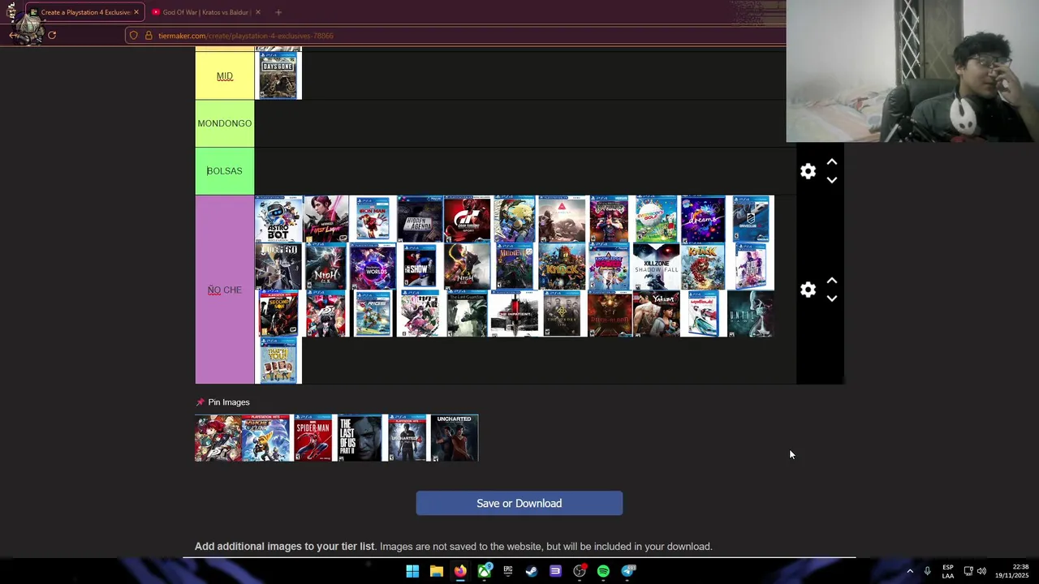Image resolution: width=1039 pixels, height=584 pixels.
Task: Move BOLSAS tier row up with arrow
Action: click(x=832, y=162)
